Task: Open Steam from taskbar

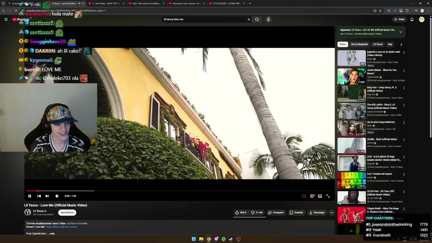Action: (231, 239)
